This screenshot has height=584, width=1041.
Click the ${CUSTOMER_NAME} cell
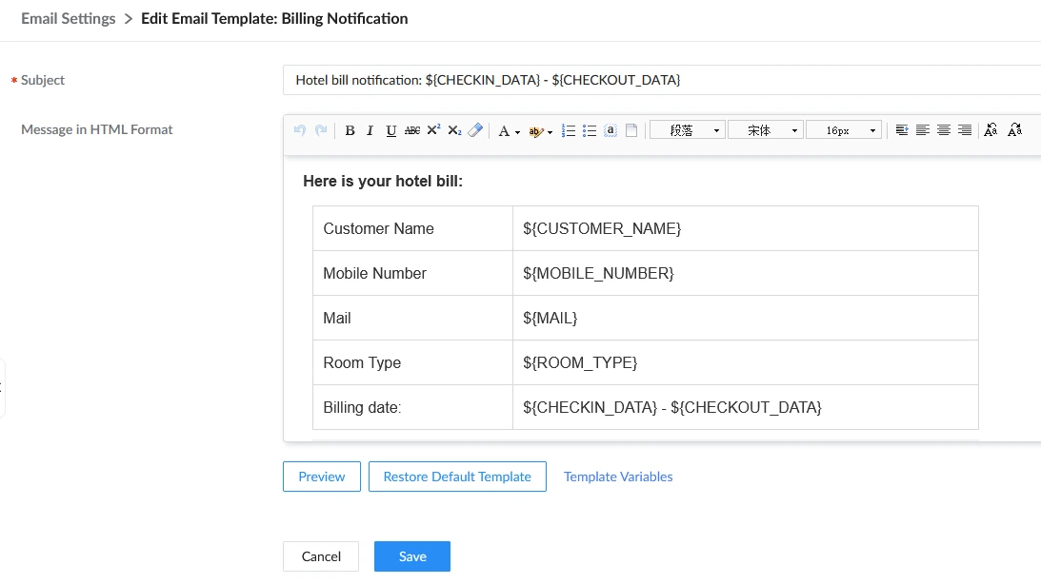pos(746,228)
